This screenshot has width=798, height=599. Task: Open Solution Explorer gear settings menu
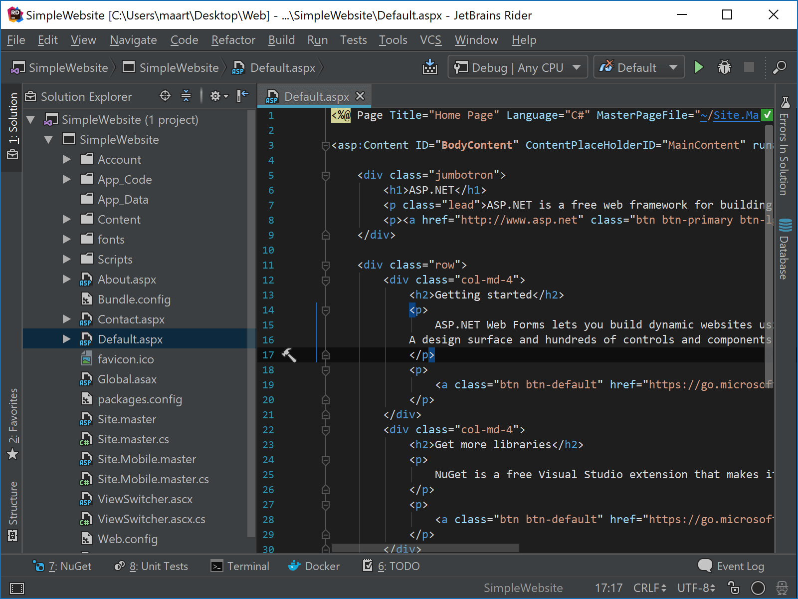point(218,96)
